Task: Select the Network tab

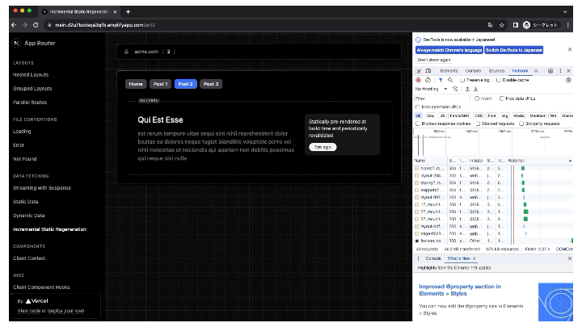Action: [x=520, y=71]
